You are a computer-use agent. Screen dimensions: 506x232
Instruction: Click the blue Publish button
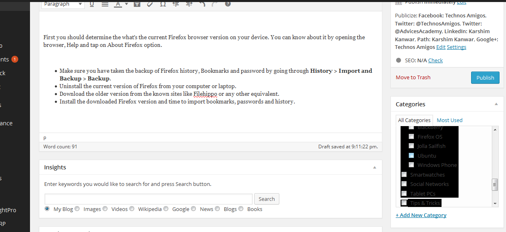485,78
